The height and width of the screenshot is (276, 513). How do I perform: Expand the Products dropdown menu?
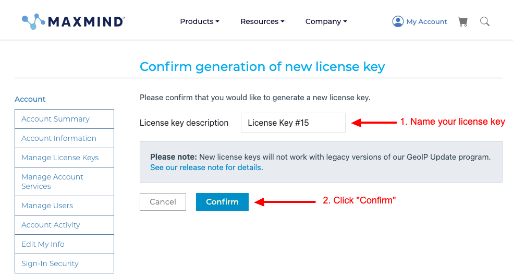[x=200, y=21]
